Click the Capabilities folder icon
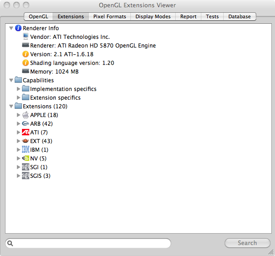Screen dimensions: 275x256 (x=18, y=80)
